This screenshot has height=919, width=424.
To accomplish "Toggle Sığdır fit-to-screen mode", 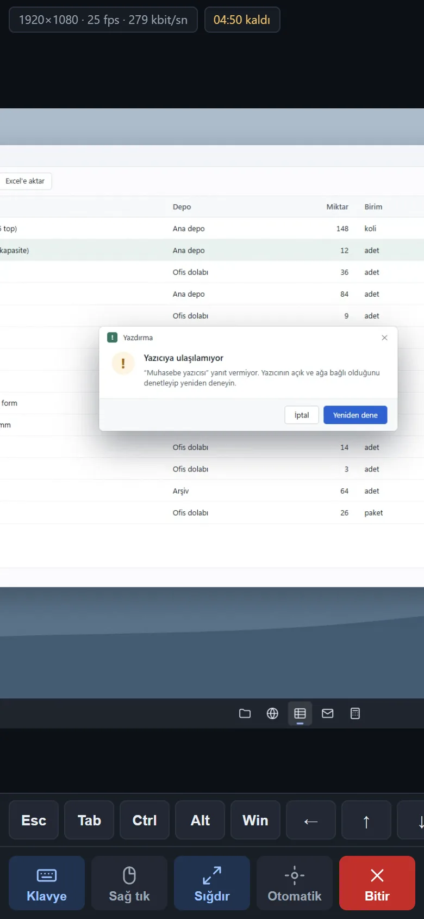I will 212,883.
